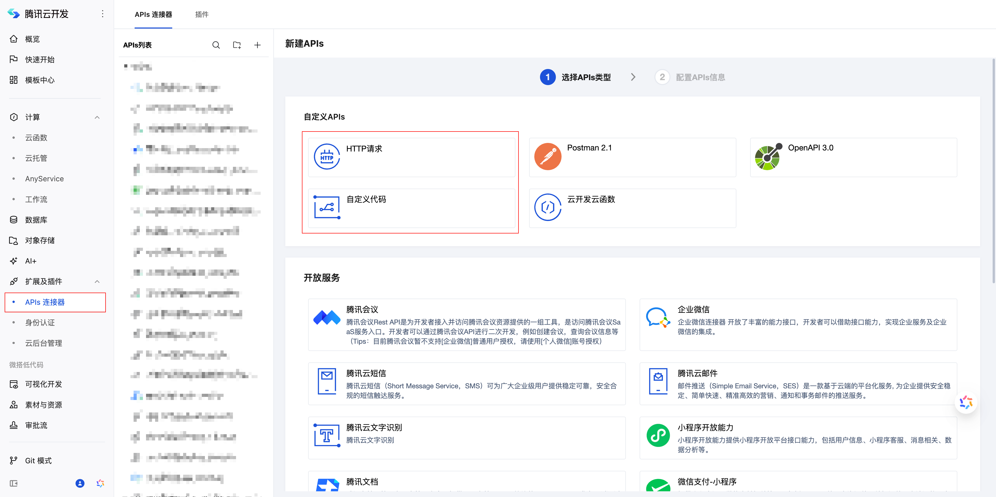Go to 快速开始 in sidebar
The height and width of the screenshot is (497, 996).
click(40, 60)
